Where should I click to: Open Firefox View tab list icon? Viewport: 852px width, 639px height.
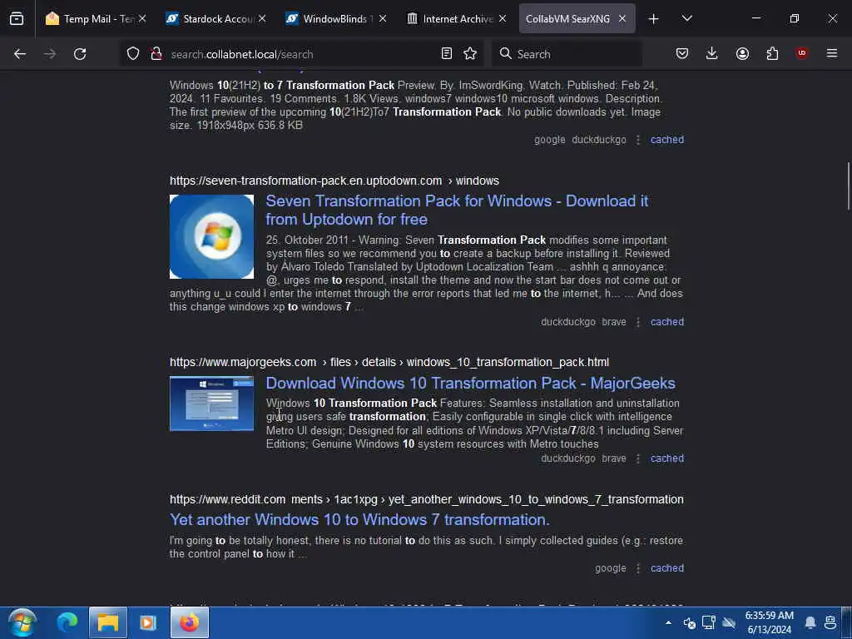(17, 19)
